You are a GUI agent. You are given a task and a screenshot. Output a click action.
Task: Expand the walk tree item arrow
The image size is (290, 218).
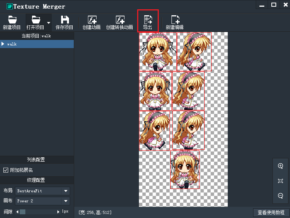pyautogui.click(x=3, y=44)
